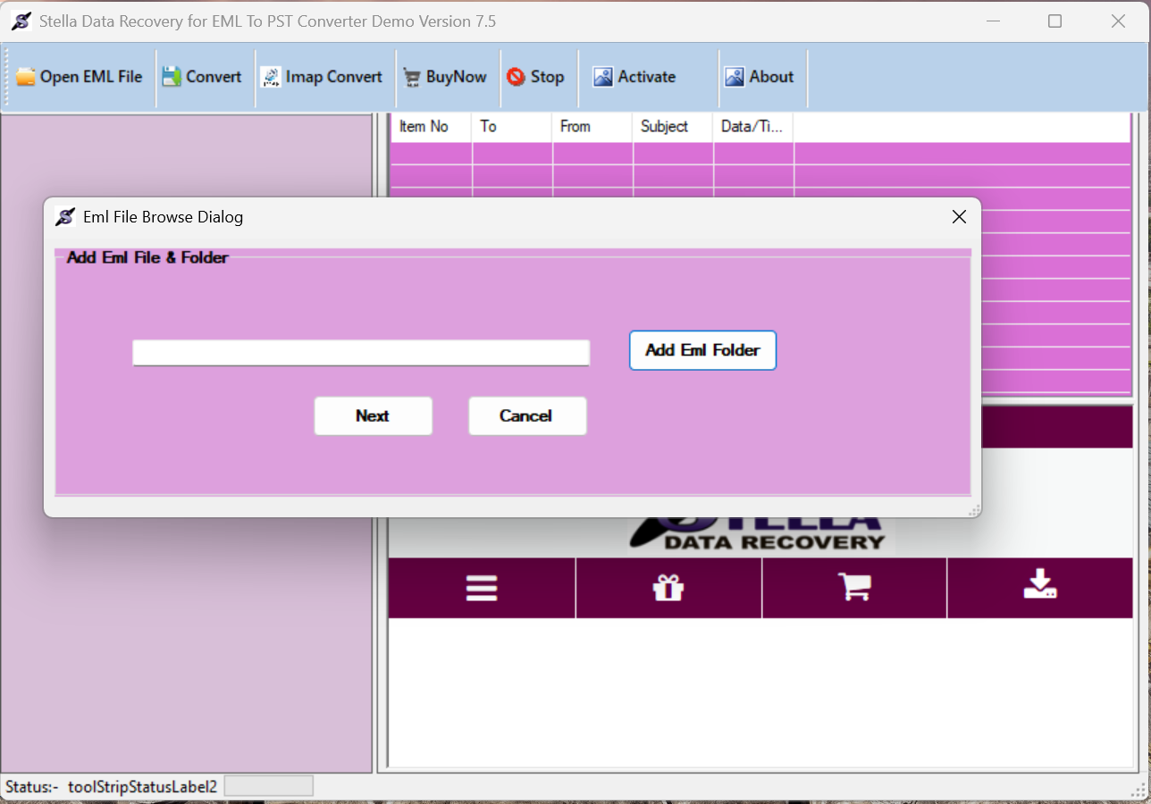This screenshot has width=1151, height=804.
Task: Click the Eml File Browse Dialog title icon
Action: click(64, 217)
